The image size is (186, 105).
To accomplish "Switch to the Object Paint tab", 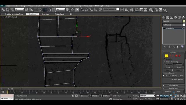I will pyautogui.click(x=59, y=14).
